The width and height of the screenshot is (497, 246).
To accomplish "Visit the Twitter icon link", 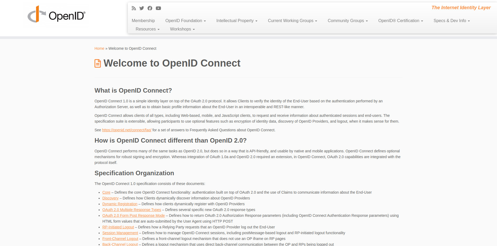I will pyautogui.click(x=142, y=8).
